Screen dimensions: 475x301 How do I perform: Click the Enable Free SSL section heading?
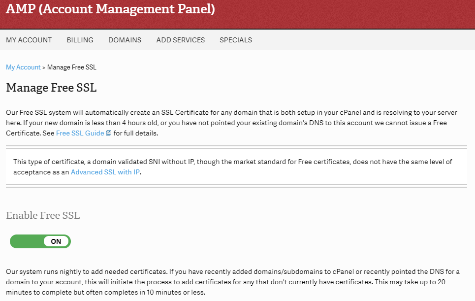[43, 215]
